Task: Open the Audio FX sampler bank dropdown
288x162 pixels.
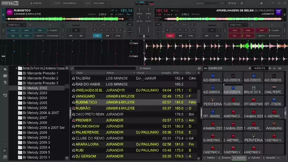Action: pyautogui.click(x=260, y=68)
